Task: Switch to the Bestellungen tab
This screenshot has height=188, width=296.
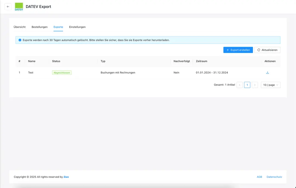Action: click(x=39, y=27)
